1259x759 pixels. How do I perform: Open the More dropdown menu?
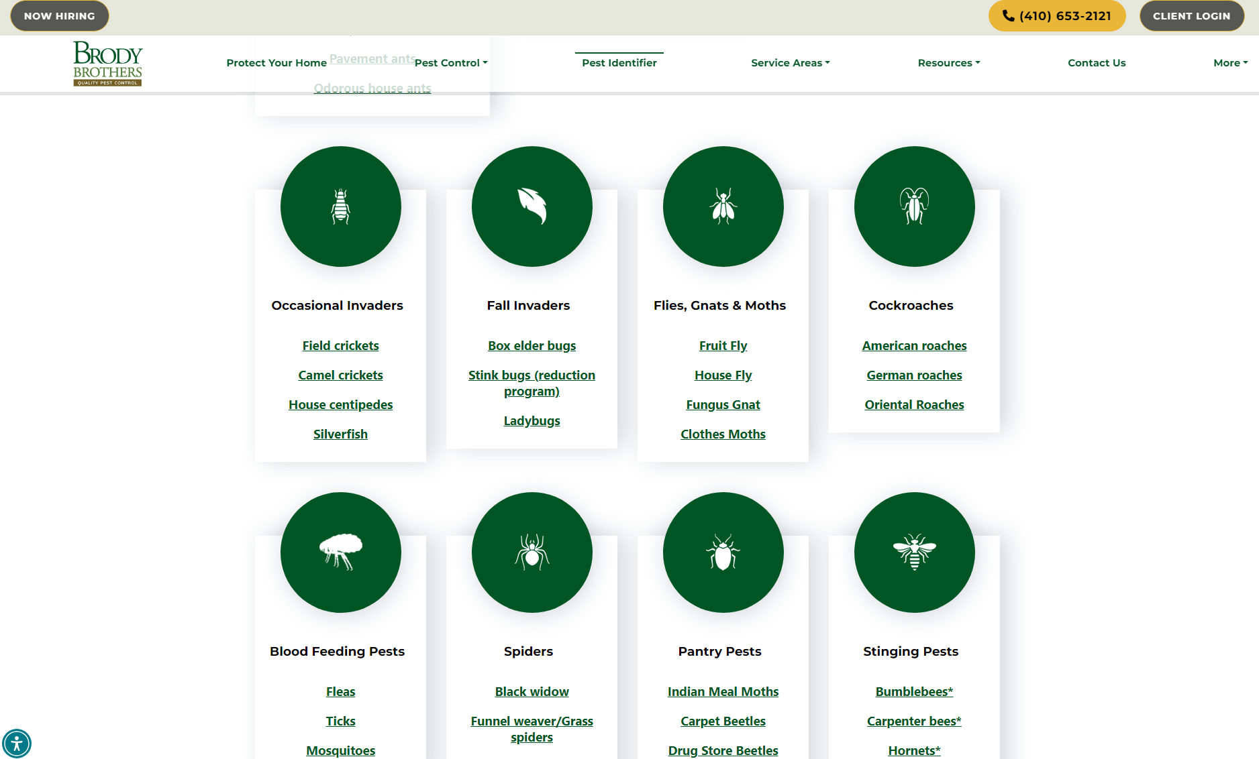click(1229, 62)
